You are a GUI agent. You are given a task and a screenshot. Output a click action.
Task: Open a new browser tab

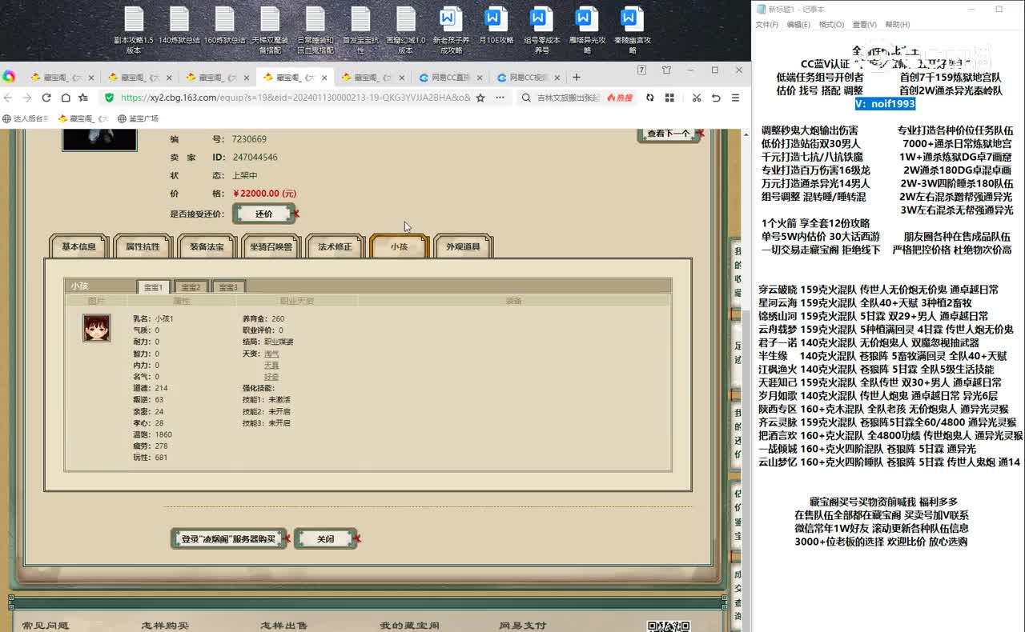(x=577, y=78)
